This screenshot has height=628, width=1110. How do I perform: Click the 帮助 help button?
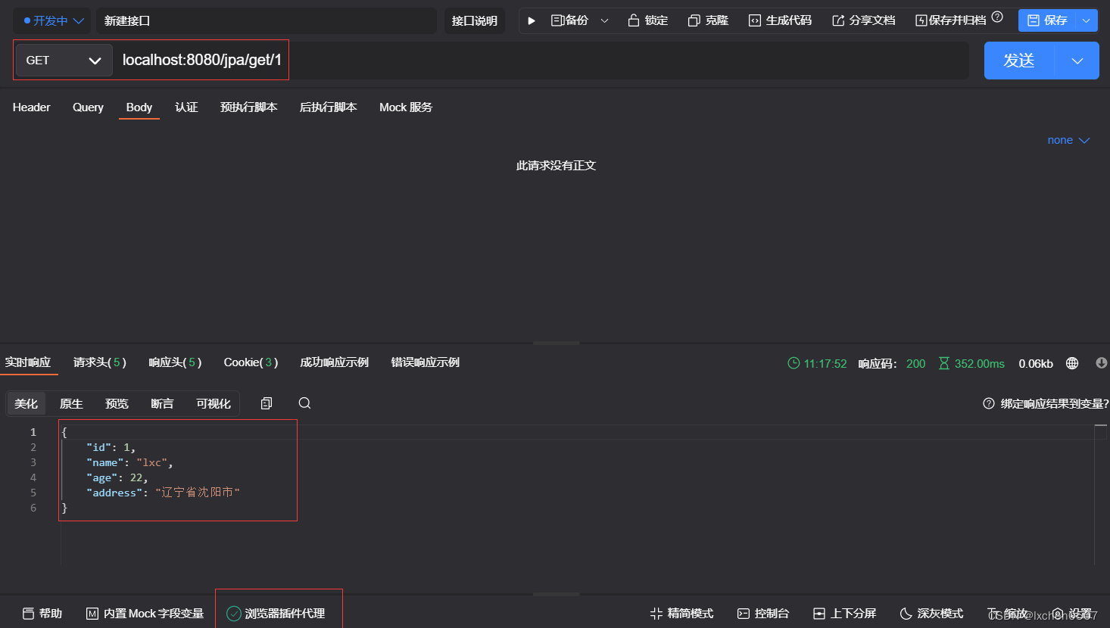(42, 614)
